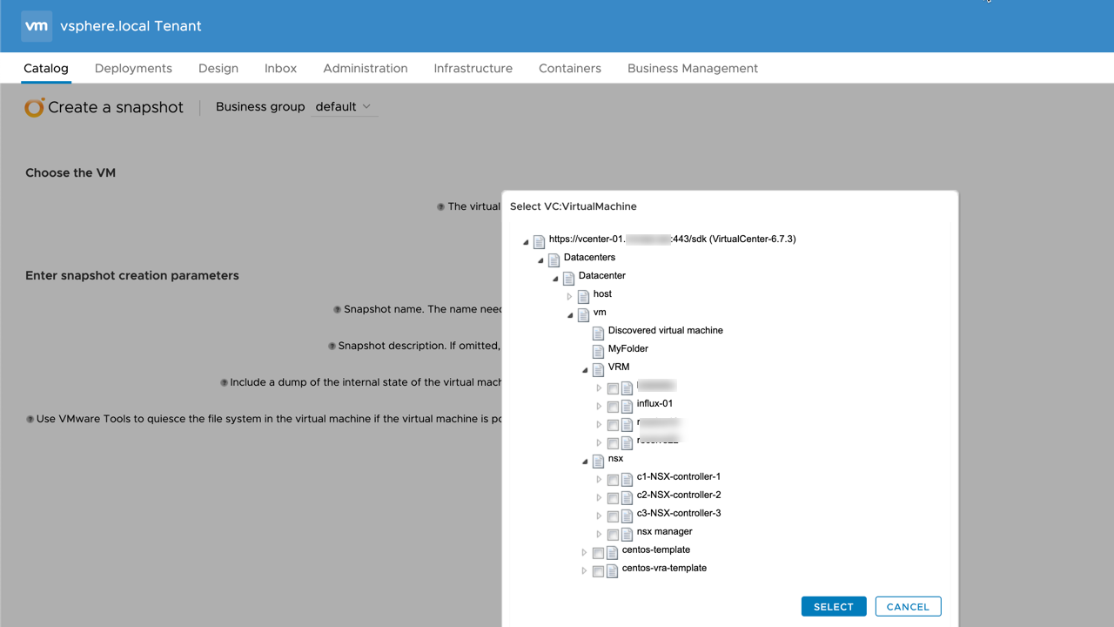Click the VRM folder icon
1114x627 pixels.
[x=598, y=369]
